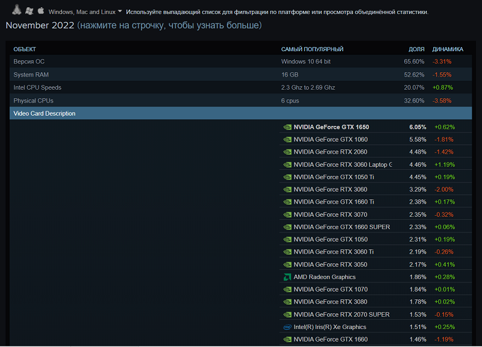Click the NVIDIA GeForce GTX 1060 name
The height and width of the screenshot is (347, 482).
click(330, 140)
